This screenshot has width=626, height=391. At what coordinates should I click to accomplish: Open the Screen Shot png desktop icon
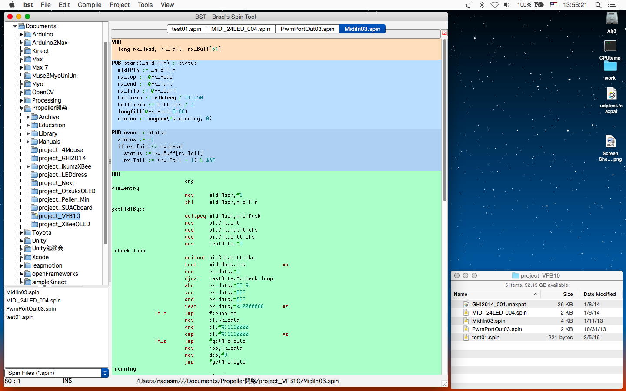(x=610, y=142)
